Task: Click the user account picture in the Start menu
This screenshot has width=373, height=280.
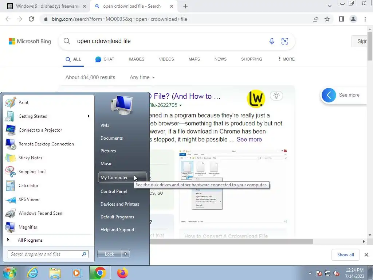Action: (122, 105)
